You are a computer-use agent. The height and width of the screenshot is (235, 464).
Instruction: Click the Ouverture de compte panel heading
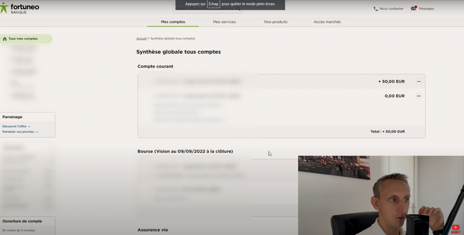[x=22, y=221]
